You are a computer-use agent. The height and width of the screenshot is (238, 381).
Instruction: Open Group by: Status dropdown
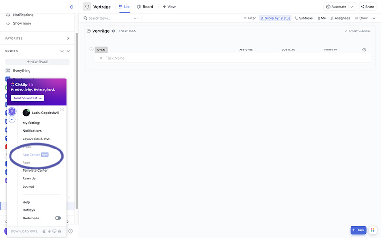coord(275,18)
